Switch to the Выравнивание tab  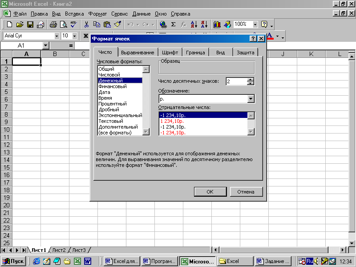138,53
